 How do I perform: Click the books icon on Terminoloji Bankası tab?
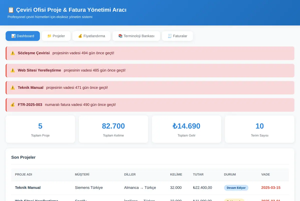coord(120,36)
